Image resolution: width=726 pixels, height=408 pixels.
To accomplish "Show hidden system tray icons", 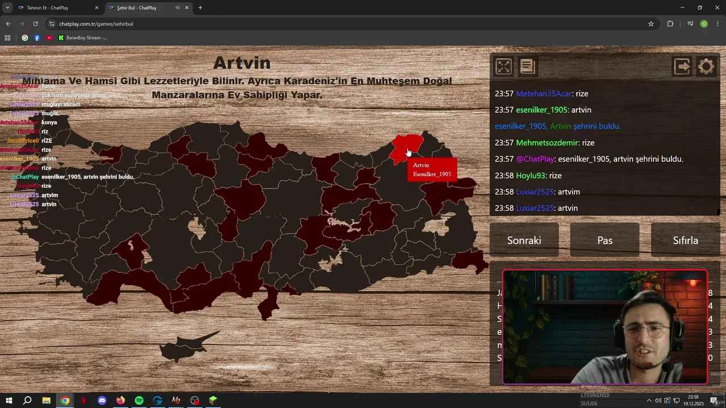I will tap(650, 400).
